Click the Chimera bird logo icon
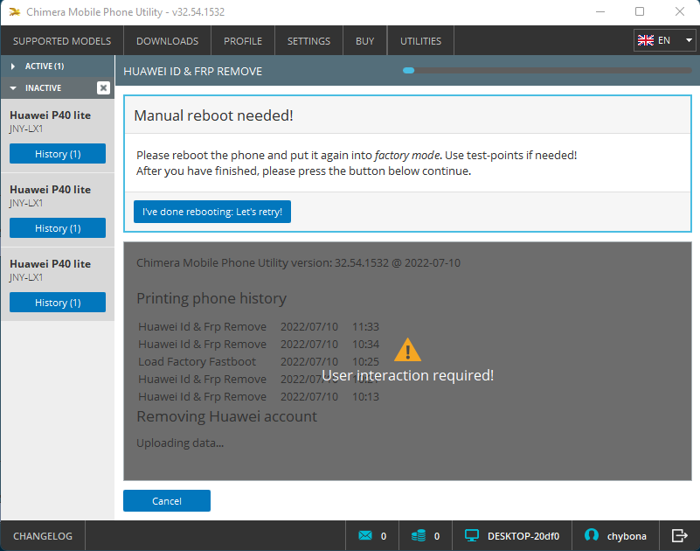The height and width of the screenshot is (551, 700). [x=15, y=12]
